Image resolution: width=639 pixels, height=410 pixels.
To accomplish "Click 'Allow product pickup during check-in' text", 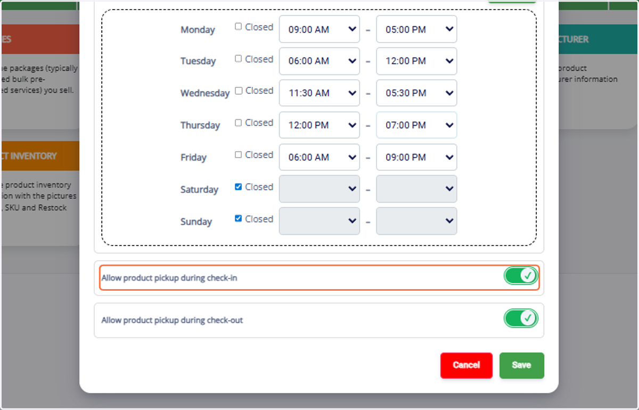I will pos(169,278).
